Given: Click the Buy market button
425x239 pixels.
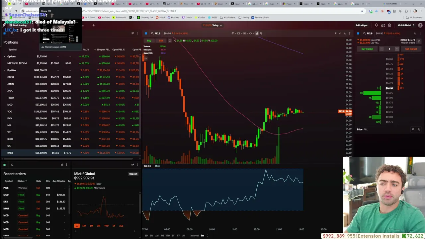Looking at the screenshot, I should pyautogui.click(x=367, y=49).
